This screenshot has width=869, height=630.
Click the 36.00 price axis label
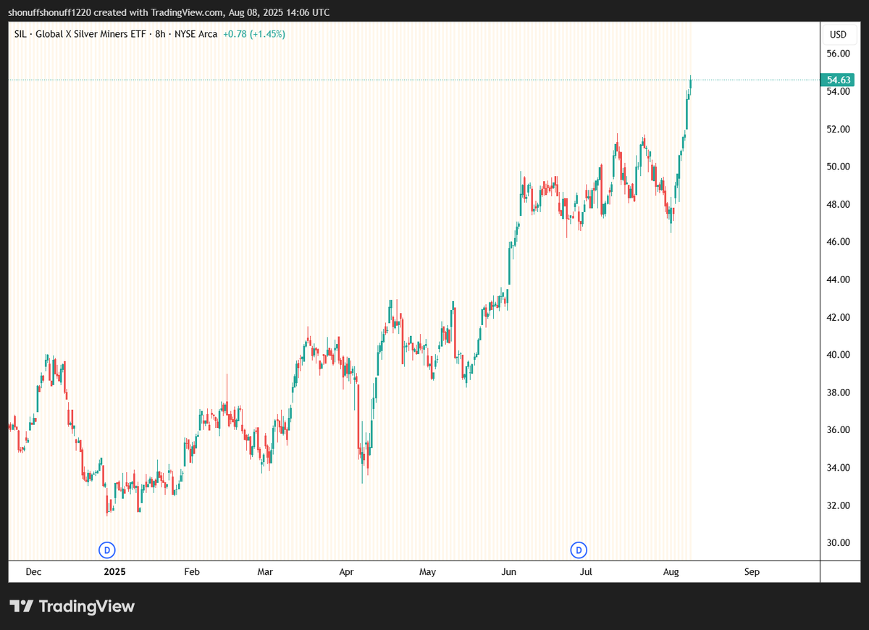[839, 430]
